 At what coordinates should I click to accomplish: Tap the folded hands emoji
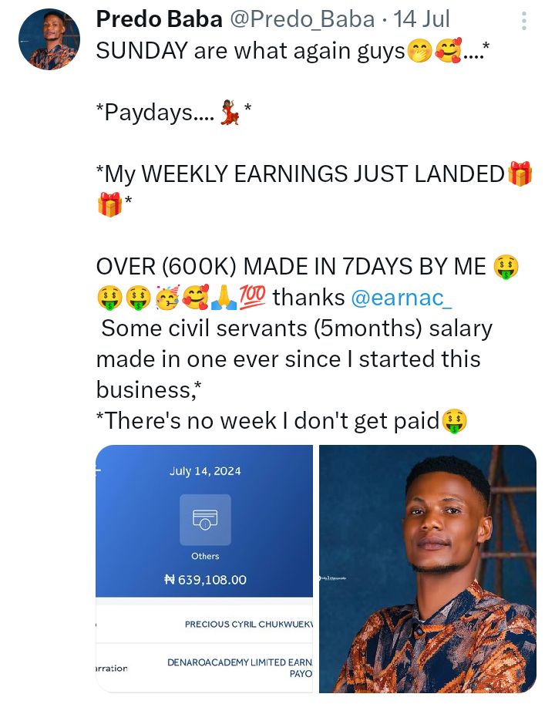click(x=225, y=297)
